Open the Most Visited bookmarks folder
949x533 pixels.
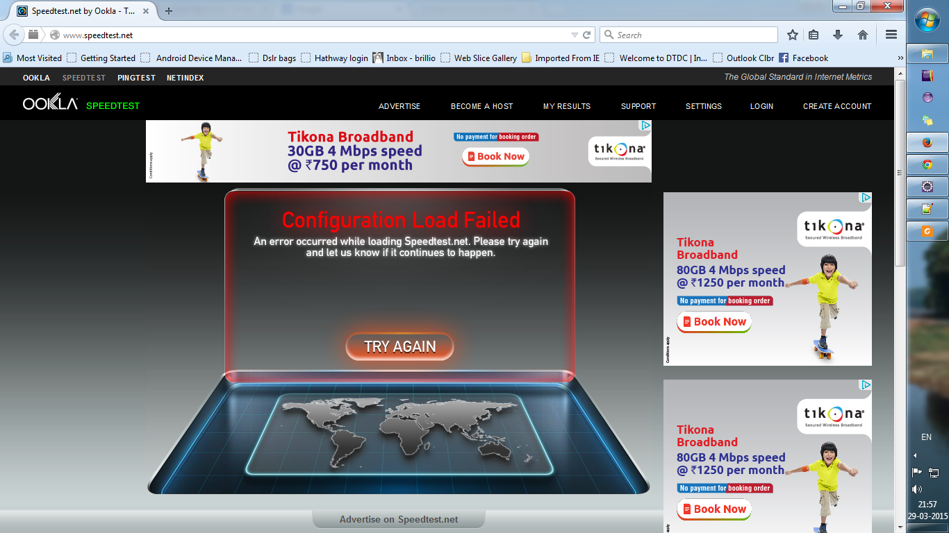click(x=33, y=58)
